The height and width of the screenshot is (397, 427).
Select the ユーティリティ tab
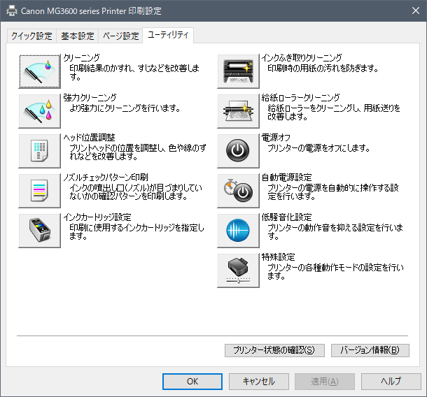click(x=168, y=35)
